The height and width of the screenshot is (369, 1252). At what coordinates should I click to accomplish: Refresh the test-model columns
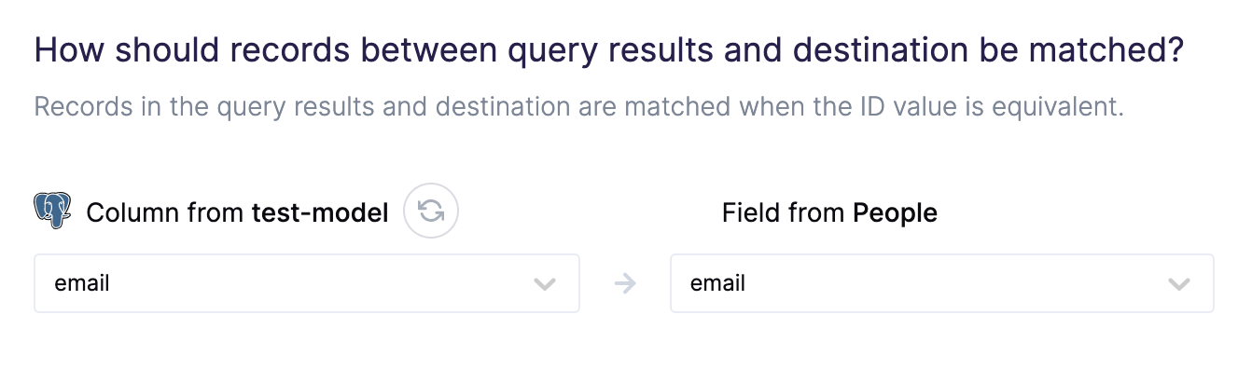[x=431, y=212]
